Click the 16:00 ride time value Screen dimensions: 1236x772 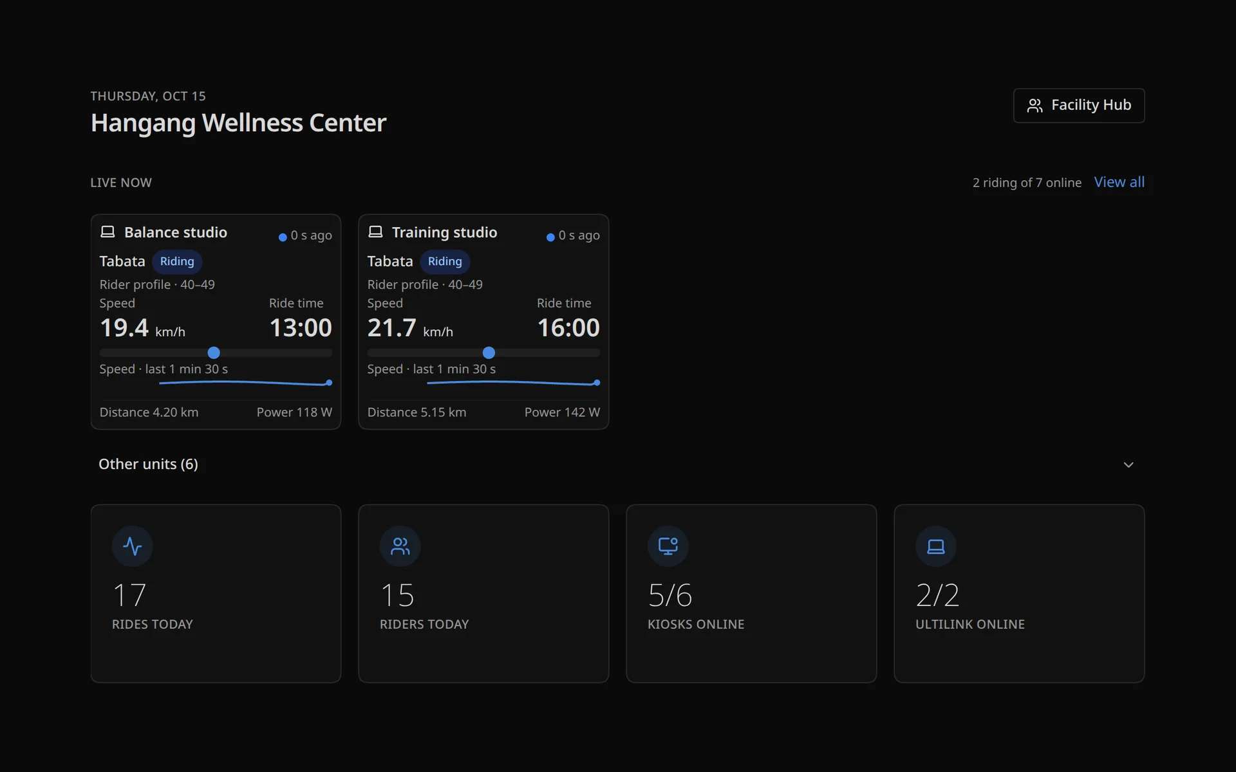(x=568, y=328)
